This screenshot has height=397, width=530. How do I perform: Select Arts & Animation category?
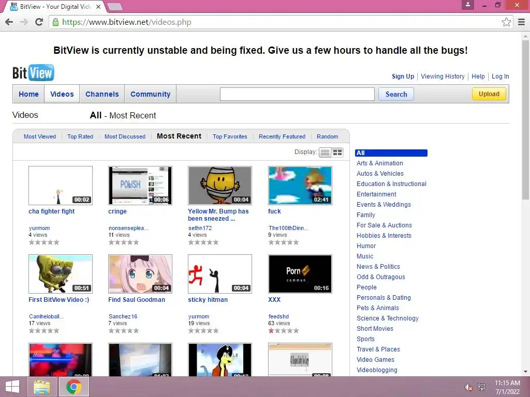click(379, 163)
